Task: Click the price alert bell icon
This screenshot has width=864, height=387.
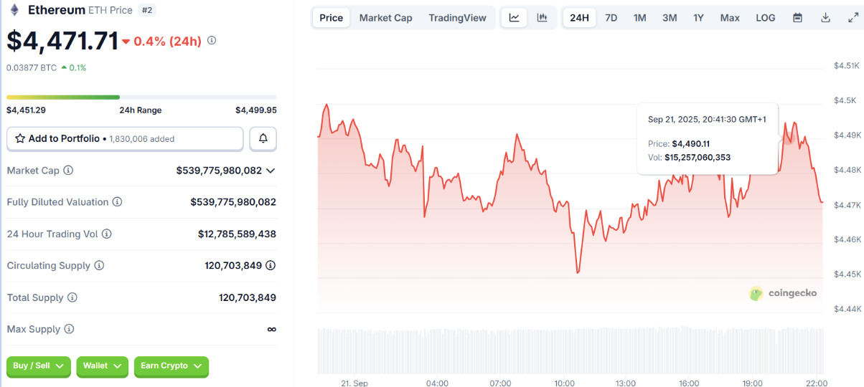Action: tap(263, 138)
